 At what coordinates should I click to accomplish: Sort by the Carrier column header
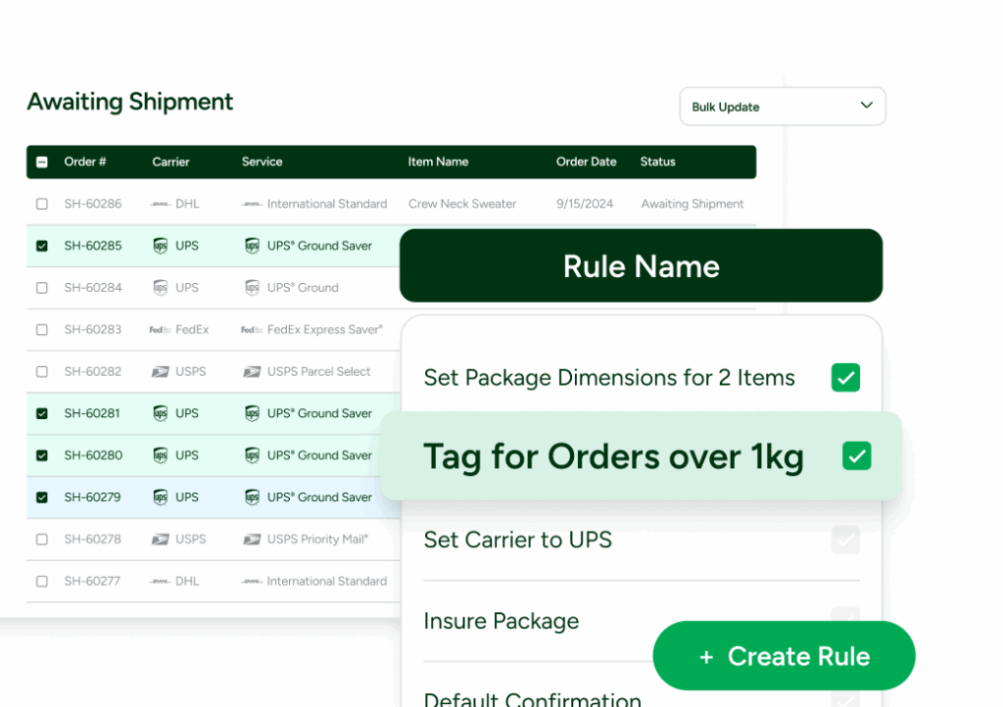point(170,163)
